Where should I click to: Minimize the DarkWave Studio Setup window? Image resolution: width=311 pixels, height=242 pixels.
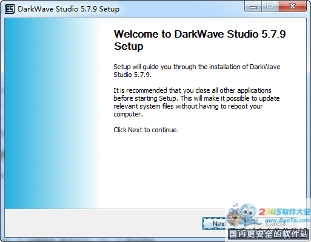coord(253,7)
